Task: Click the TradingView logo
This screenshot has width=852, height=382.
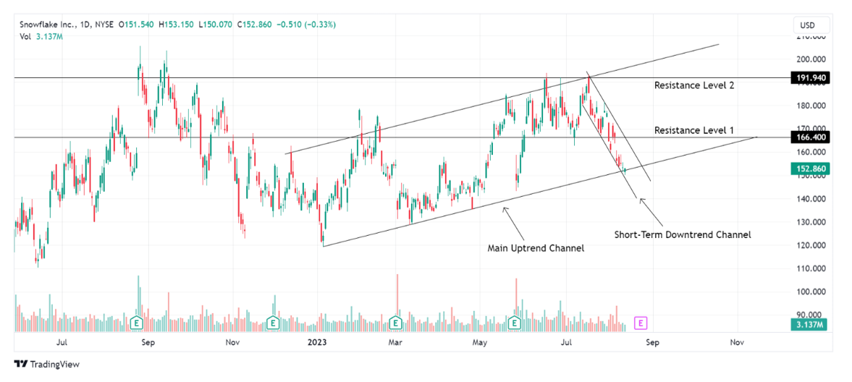Action: (x=47, y=364)
